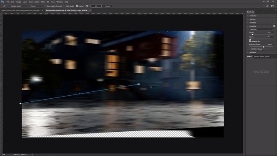
Task: Open the Image menu
Action: click(x=19, y=2)
